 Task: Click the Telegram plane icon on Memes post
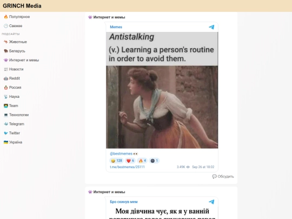click(x=211, y=27)
